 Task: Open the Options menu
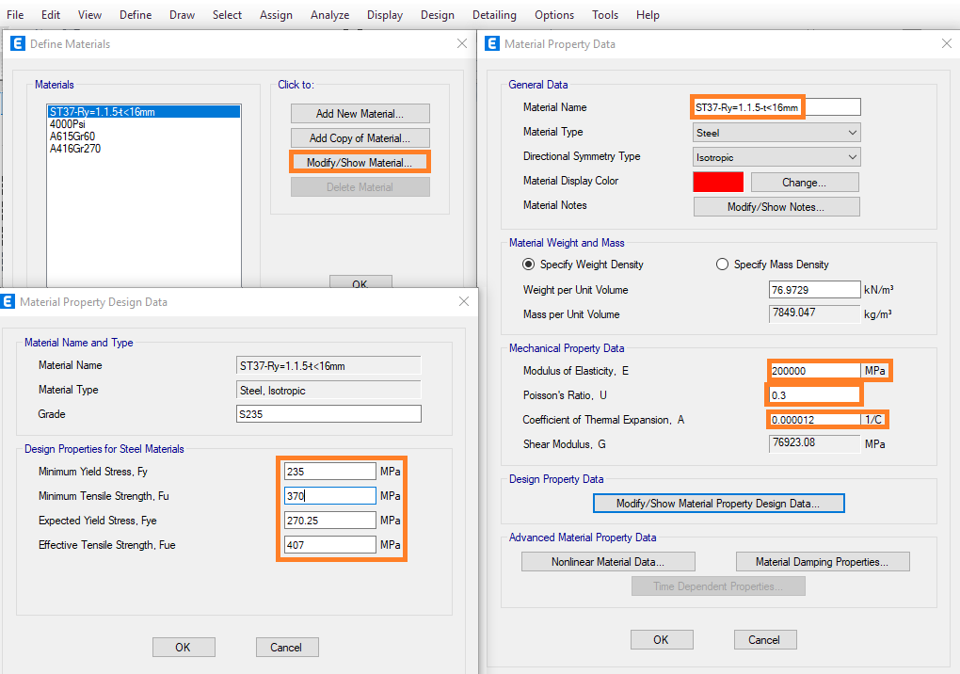554,15
